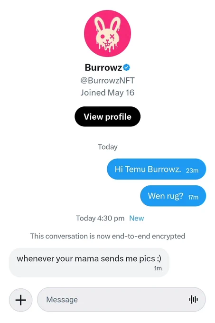This screenshot has width=215, height=323.
Task: Click the blue New label
Action: click(x=136, y=218)
